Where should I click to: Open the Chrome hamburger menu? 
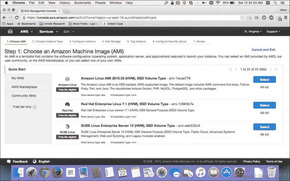click(286, 18)
